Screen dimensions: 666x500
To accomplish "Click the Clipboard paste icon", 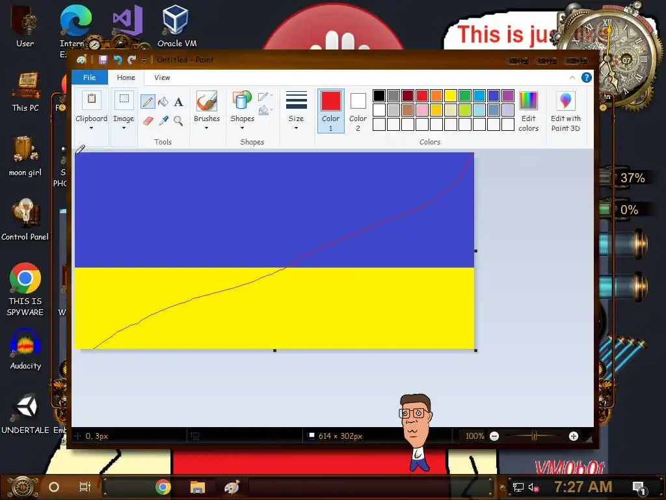I will coord(91,99).
